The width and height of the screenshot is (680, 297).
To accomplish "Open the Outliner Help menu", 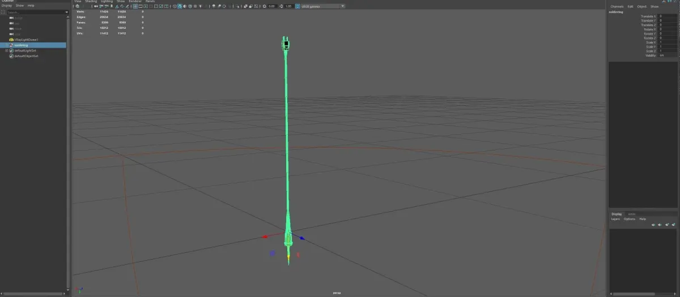I will pyautogui.click(x=31, y=5).
